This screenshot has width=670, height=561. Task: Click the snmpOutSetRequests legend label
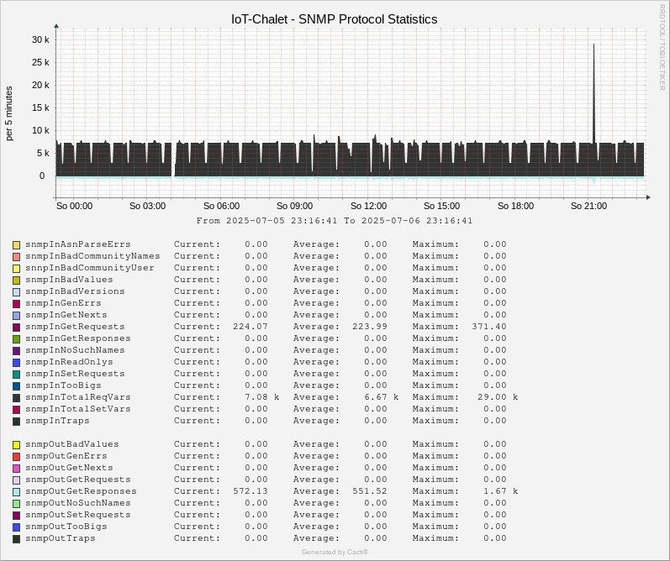click(x=78, y=515)
